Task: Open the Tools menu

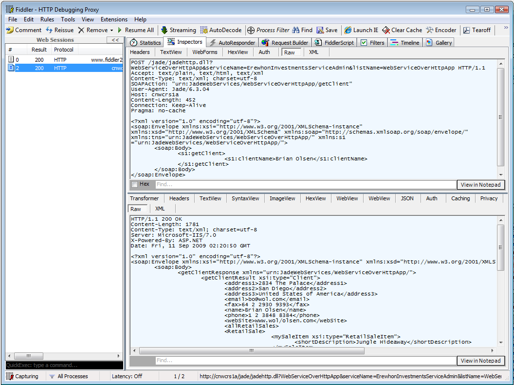Action: pyautogui.click(x=68, y=19)
